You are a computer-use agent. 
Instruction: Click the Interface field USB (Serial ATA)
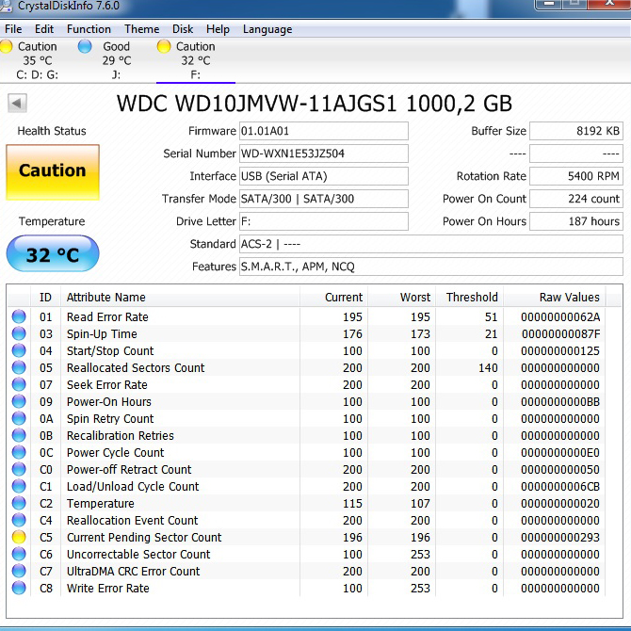tap(324, 176)
